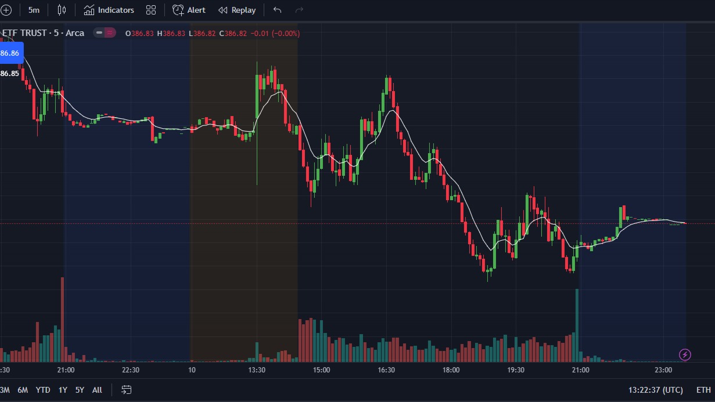
Task: Click the L386.82 low value in legend
Action: (x=202, y=34)
